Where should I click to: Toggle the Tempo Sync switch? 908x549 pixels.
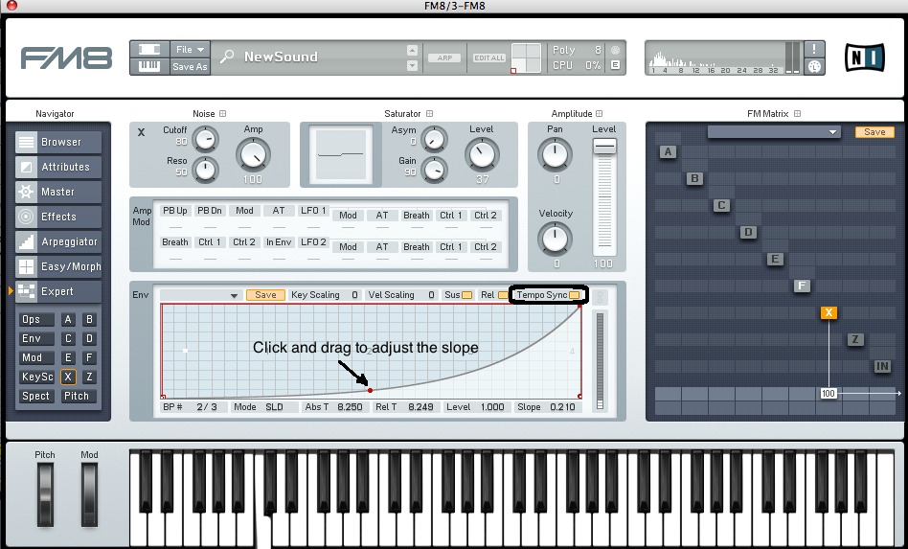(x=574, y=295)
